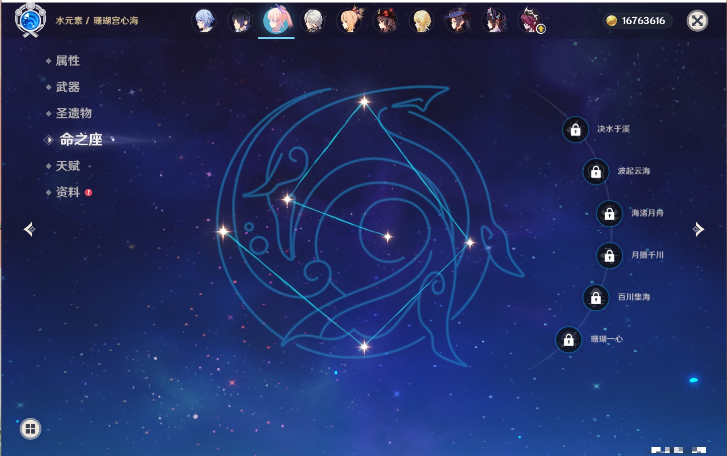Select Hu Tao's portrait with flower hat
Image resolution: width=727 pixels, height=456 pixels.
[x=385, y=21]
